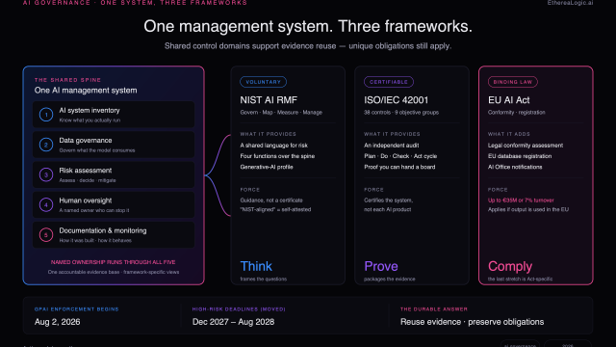616x347 pixels.
Task: Click the 'EU AI Act' card heading
Action: (x=509, y=100)
